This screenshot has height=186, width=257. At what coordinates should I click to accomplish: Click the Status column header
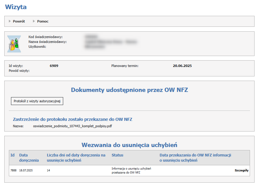(x=118, y=155)
